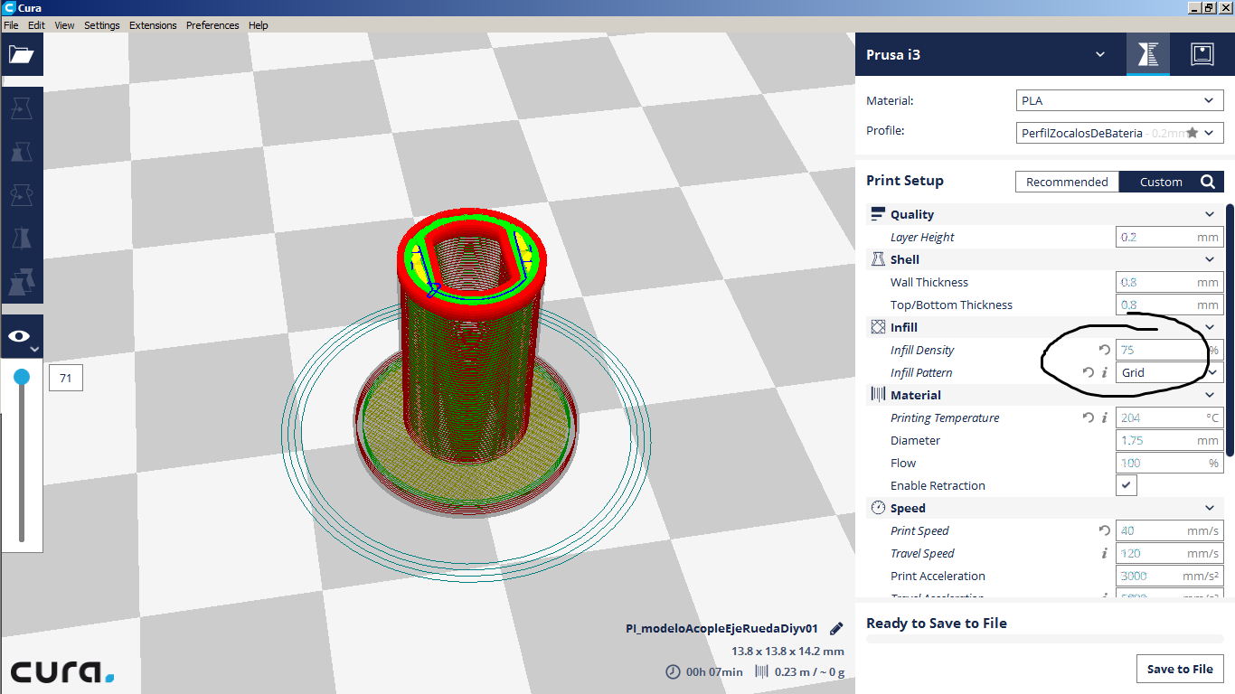Click the job name PI_modeloAcopleEjeRuedaDiyv01
This screenshot has width=1235, height=694.
721,628
